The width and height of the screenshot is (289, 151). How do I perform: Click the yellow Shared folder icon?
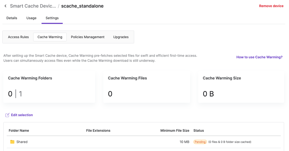pyautogui.click(x=12, y=142)
